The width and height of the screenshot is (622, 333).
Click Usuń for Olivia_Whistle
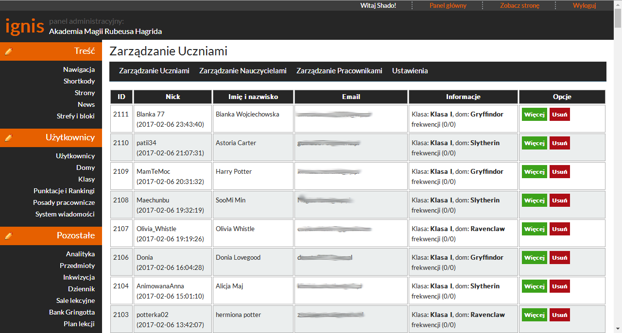[559, 229]
